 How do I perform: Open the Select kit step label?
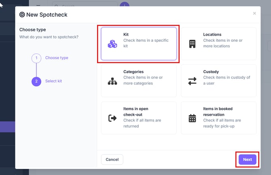click(53, 81)
